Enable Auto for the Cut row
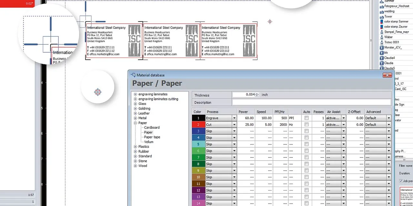Image resolution: width=413 pixels, height=206 pixels. click(x=306, y=125)
